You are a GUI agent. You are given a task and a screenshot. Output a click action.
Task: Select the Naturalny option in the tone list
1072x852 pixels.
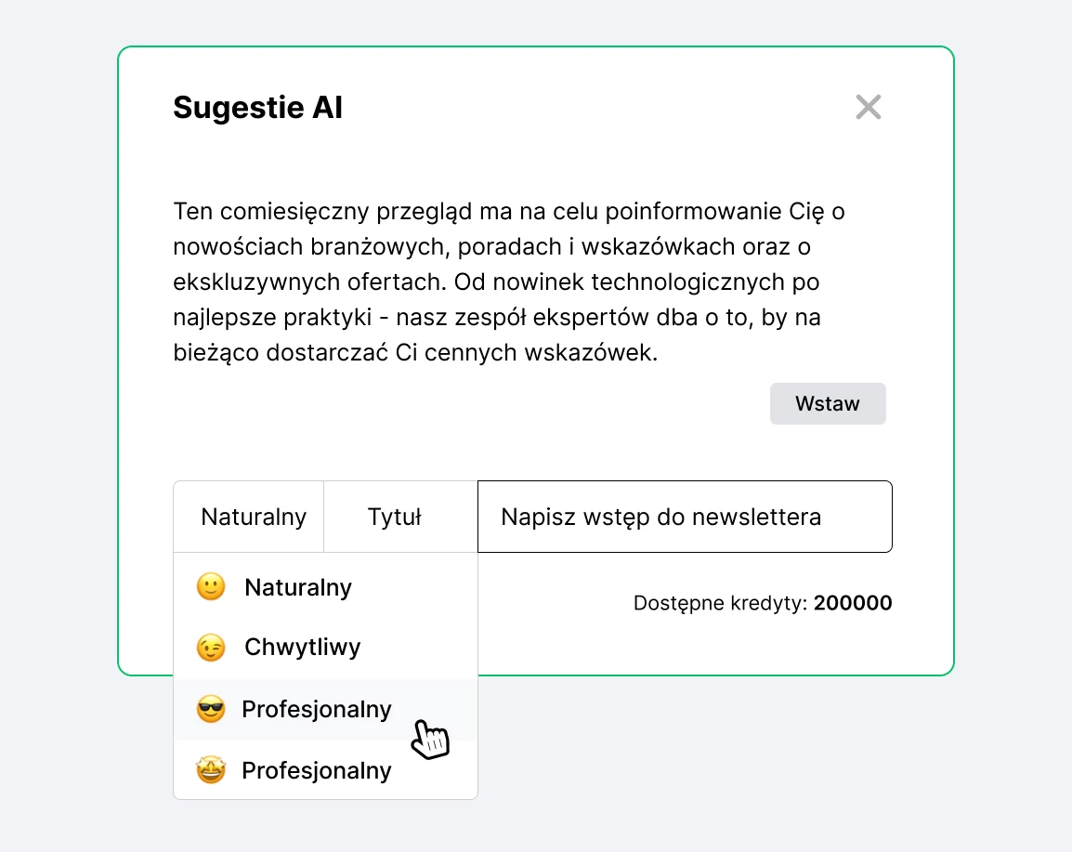click(x=297, y=587)
